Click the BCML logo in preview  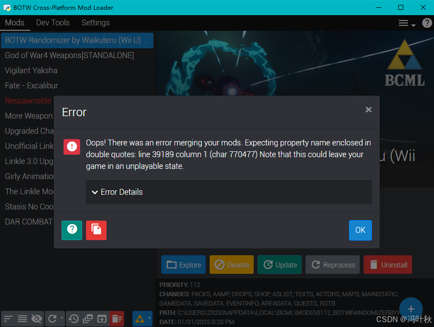404,63
